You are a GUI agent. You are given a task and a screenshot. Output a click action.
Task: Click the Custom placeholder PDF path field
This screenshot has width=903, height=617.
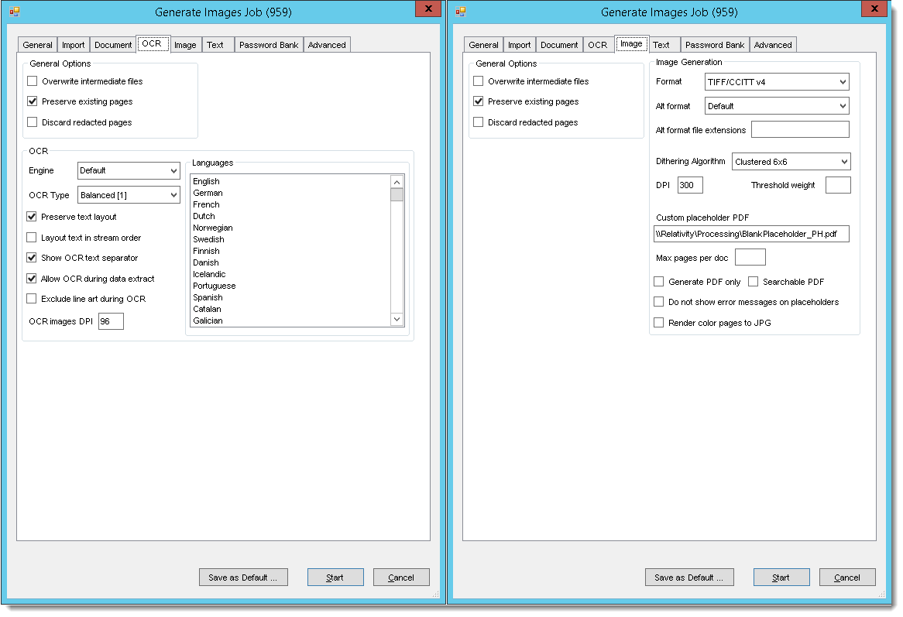(x=750, y=234)
